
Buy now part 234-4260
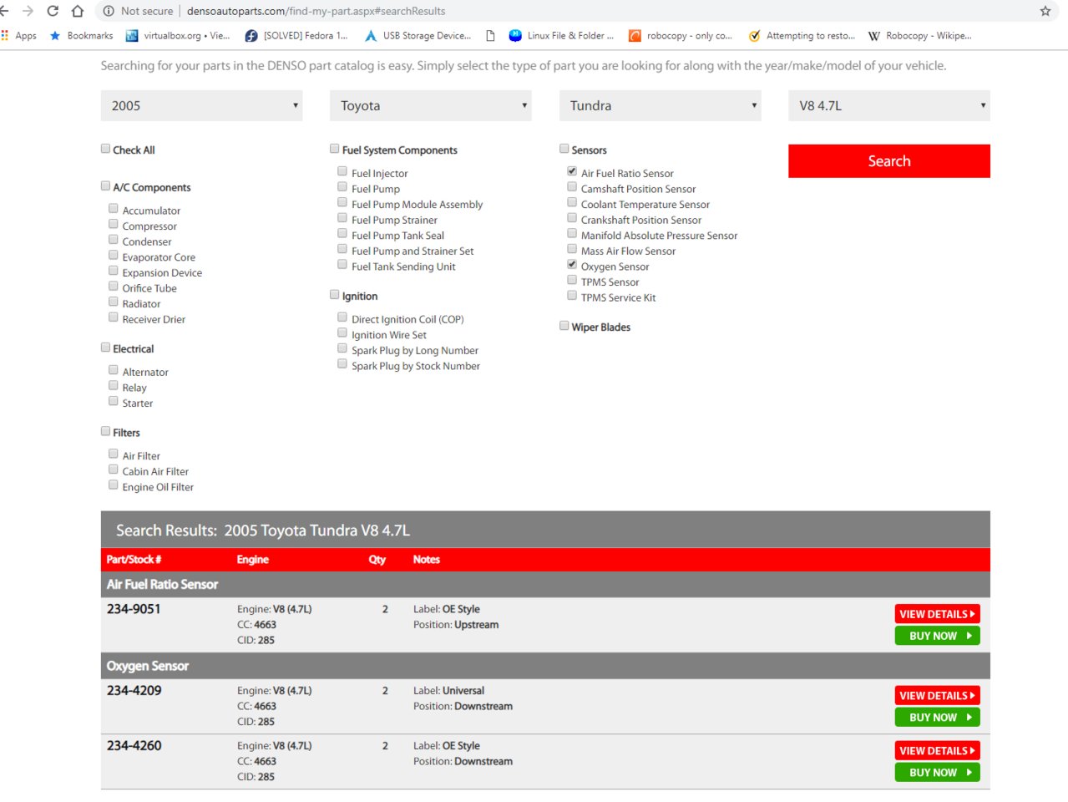(x=938, y=773)
